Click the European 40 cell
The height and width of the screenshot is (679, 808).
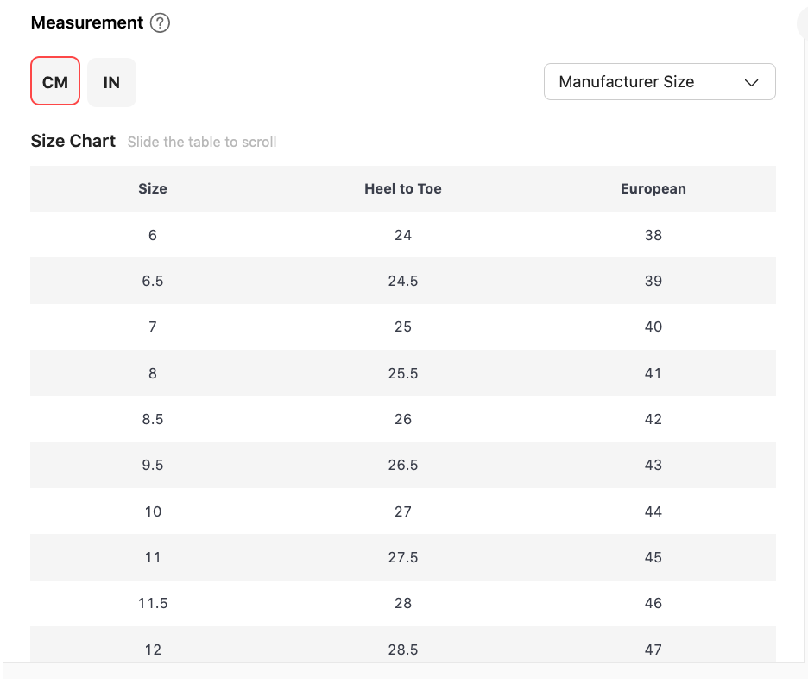[x=653, y=327]
